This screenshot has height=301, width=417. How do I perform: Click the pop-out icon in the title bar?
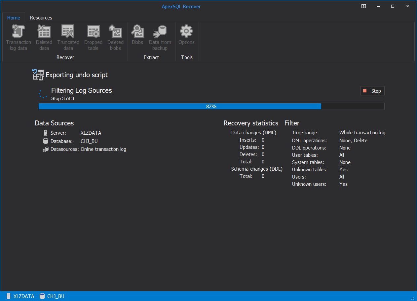(363, 6)
